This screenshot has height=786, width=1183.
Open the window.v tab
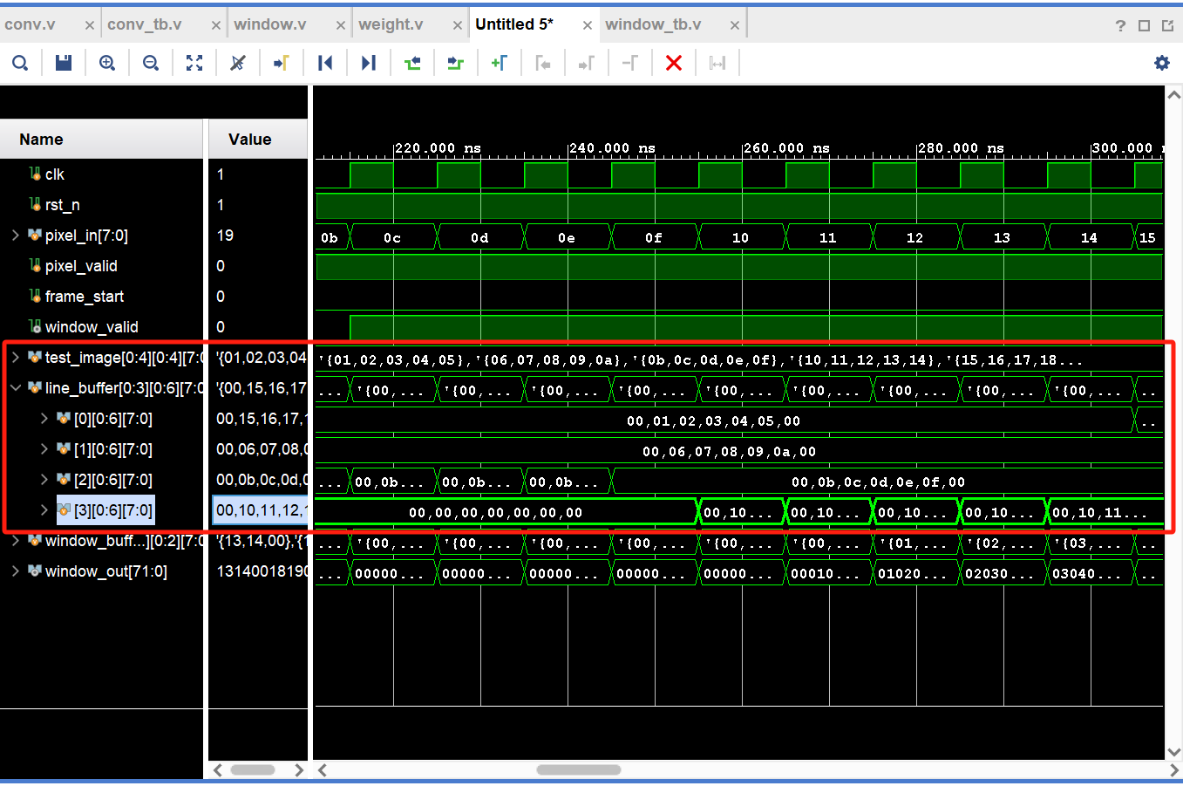270,24
